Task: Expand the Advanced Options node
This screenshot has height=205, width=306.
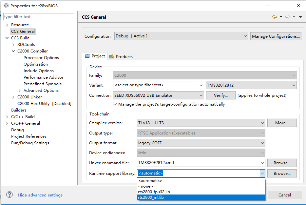Action: coord(20,91)
